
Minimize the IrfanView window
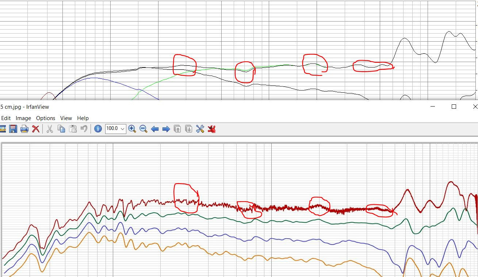coord(433,107)
